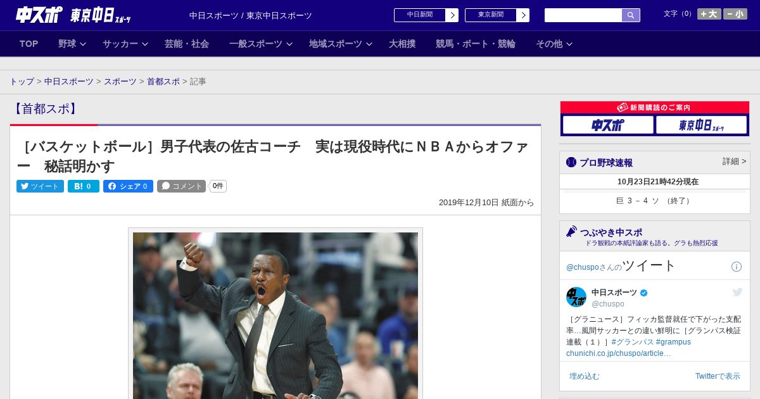Click the Twitter bird icon in tweet

coord(737,292)
